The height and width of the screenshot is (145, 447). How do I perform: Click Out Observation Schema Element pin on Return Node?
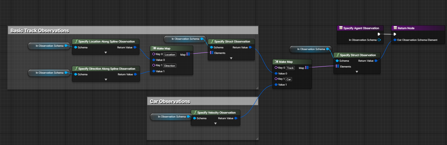click(395, 40)
